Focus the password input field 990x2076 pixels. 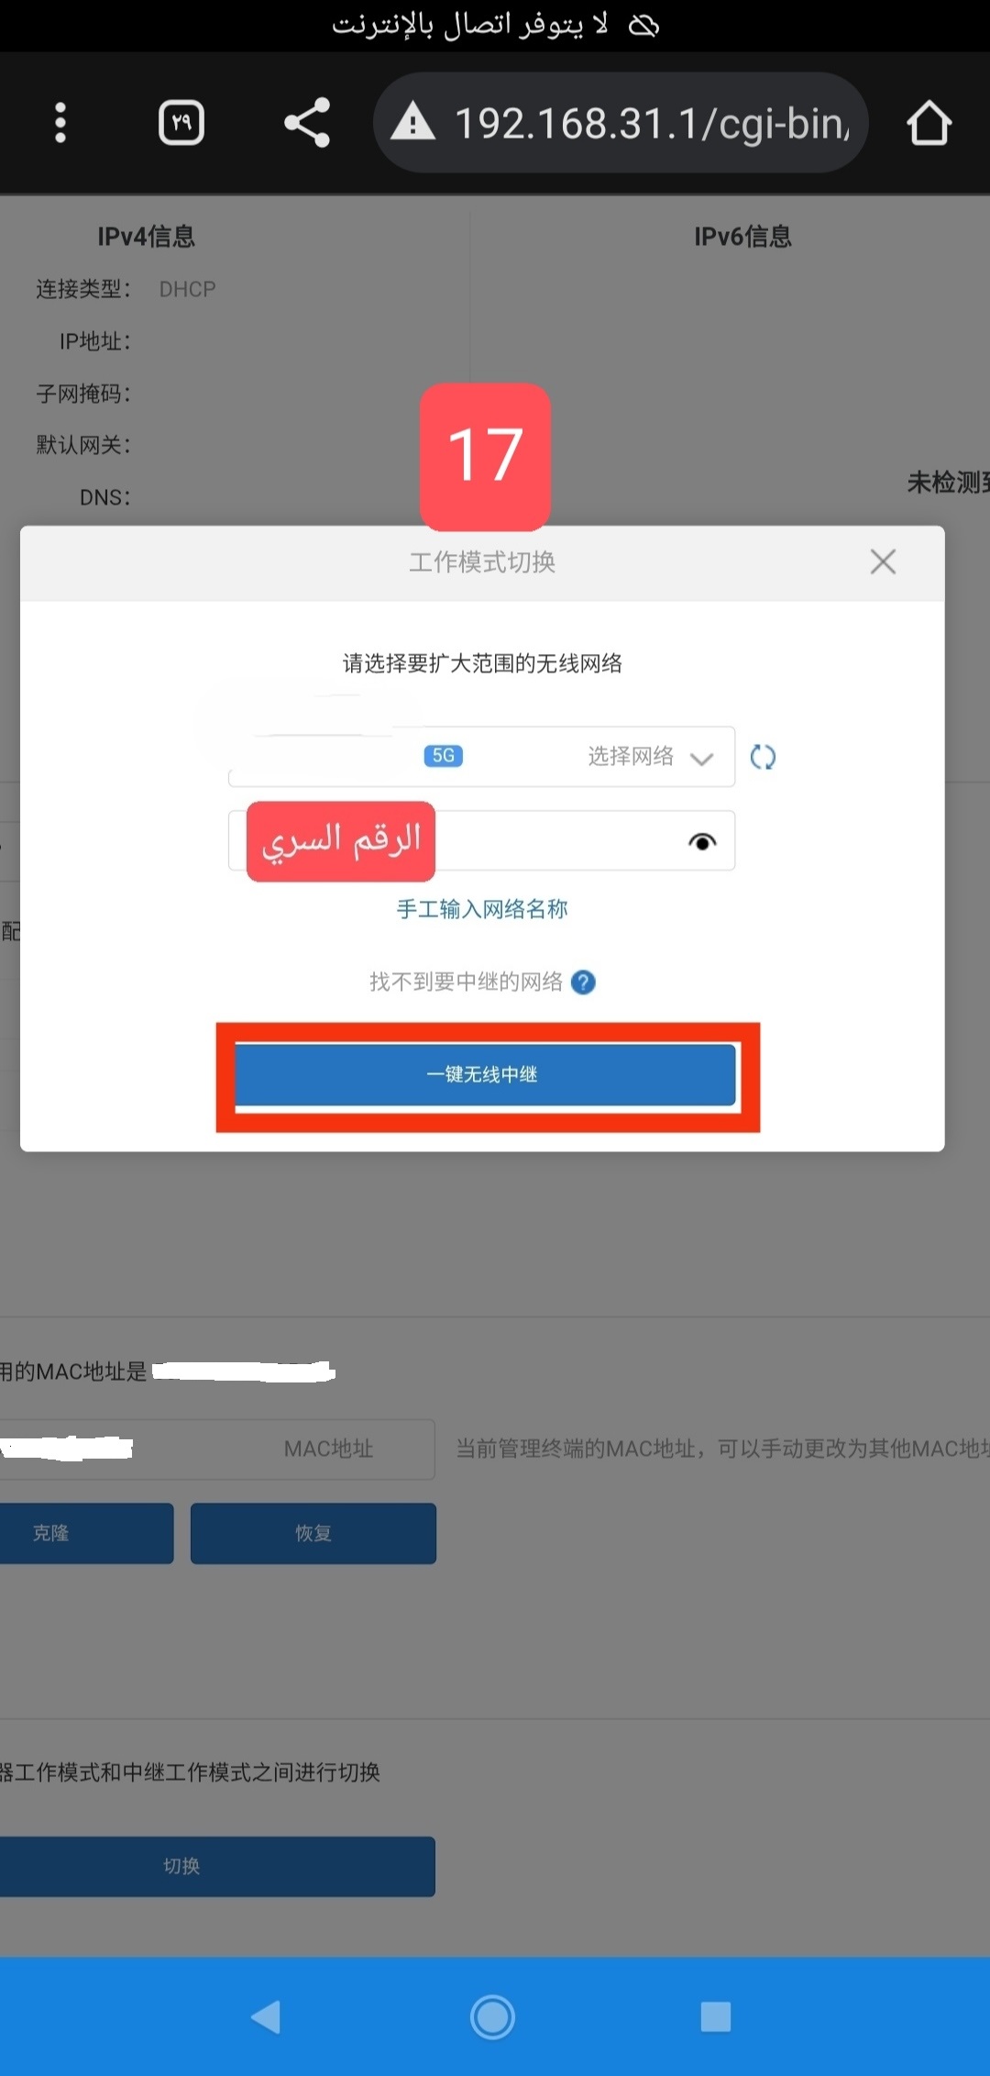click(482, 840)
